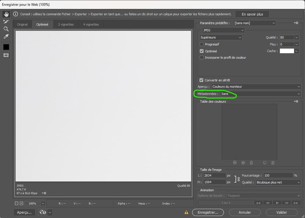
Task: Switch to the Original tab
Action: [22, 24]
